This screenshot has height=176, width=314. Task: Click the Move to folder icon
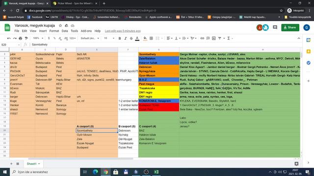click(66, 25)
